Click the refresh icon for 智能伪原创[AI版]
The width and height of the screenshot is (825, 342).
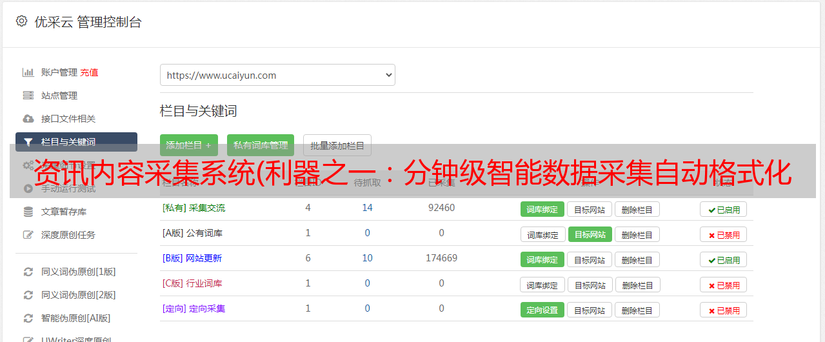(28, 318)
